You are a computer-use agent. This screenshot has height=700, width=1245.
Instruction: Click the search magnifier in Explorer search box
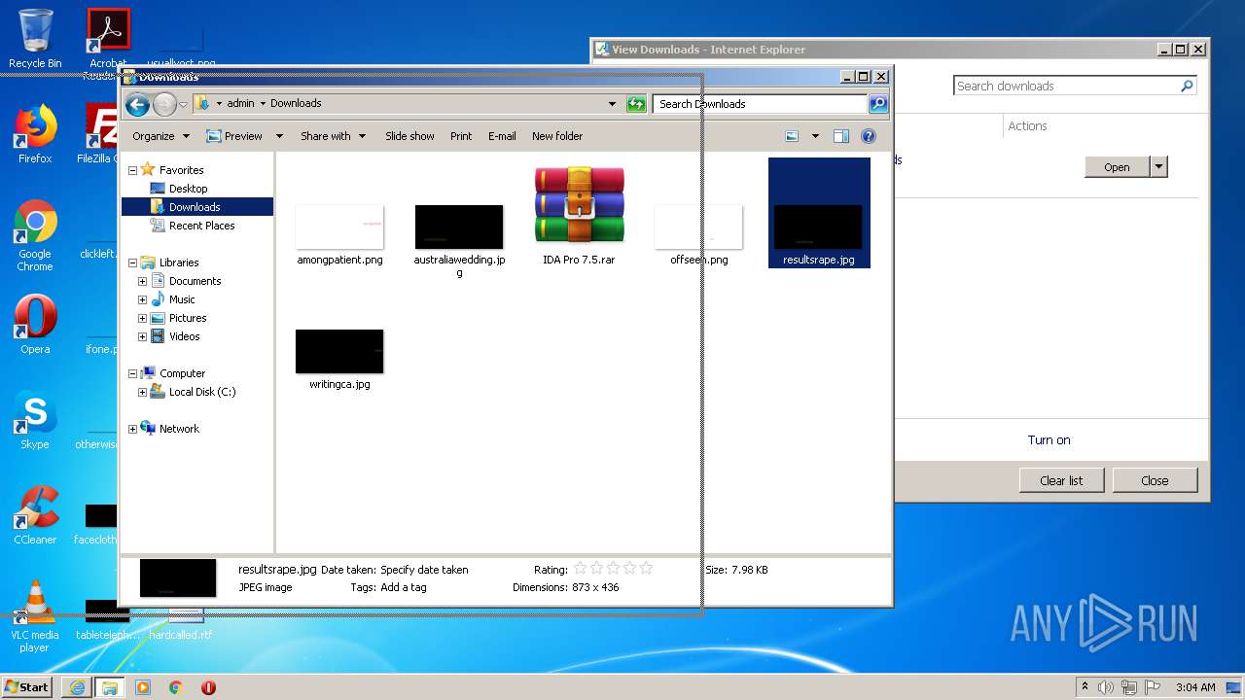(877, 104)
